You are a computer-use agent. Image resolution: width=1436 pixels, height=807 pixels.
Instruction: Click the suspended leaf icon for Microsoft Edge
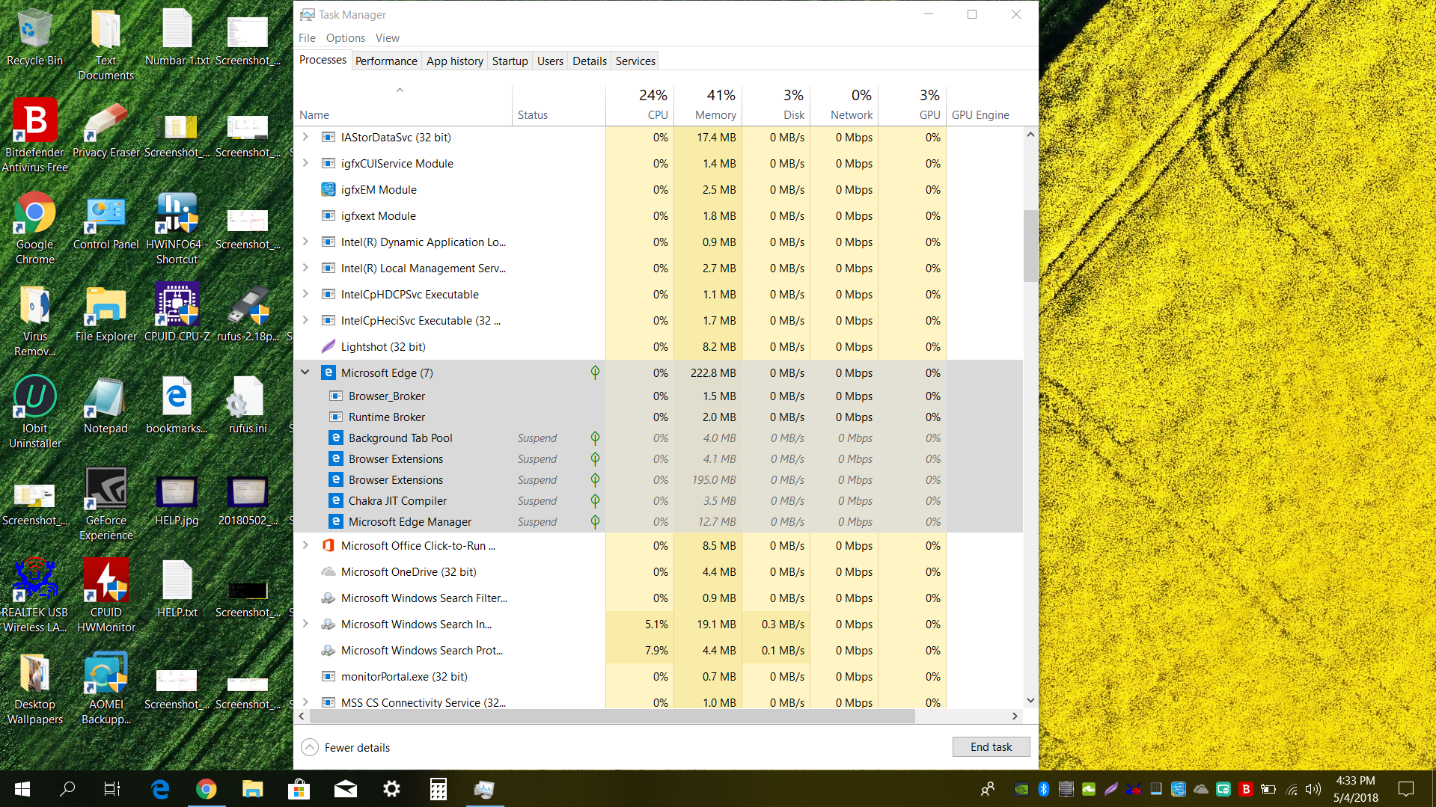(595, 372)
